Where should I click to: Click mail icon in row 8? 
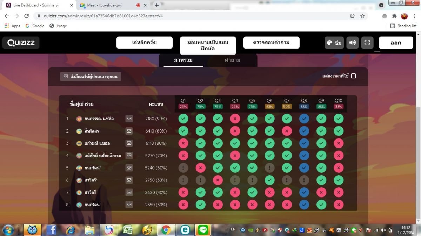[129, 205]
